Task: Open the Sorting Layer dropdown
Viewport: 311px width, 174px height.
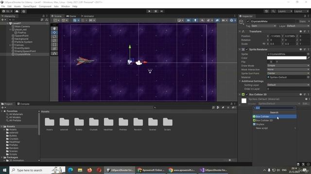Action: pyautogui.click(x=288, y=85)
